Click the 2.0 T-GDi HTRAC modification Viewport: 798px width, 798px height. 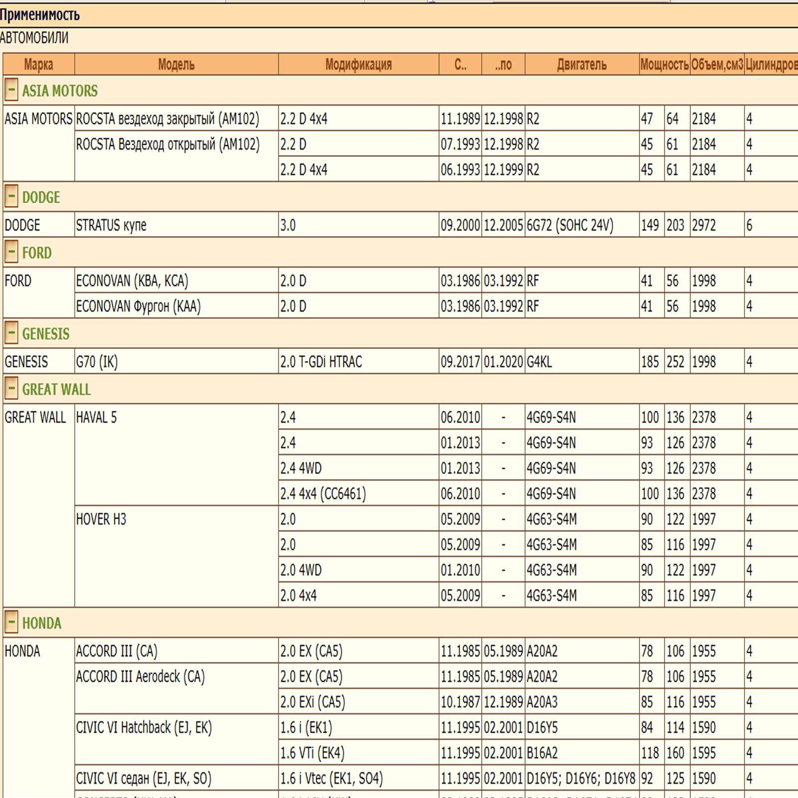click(321, 362)
